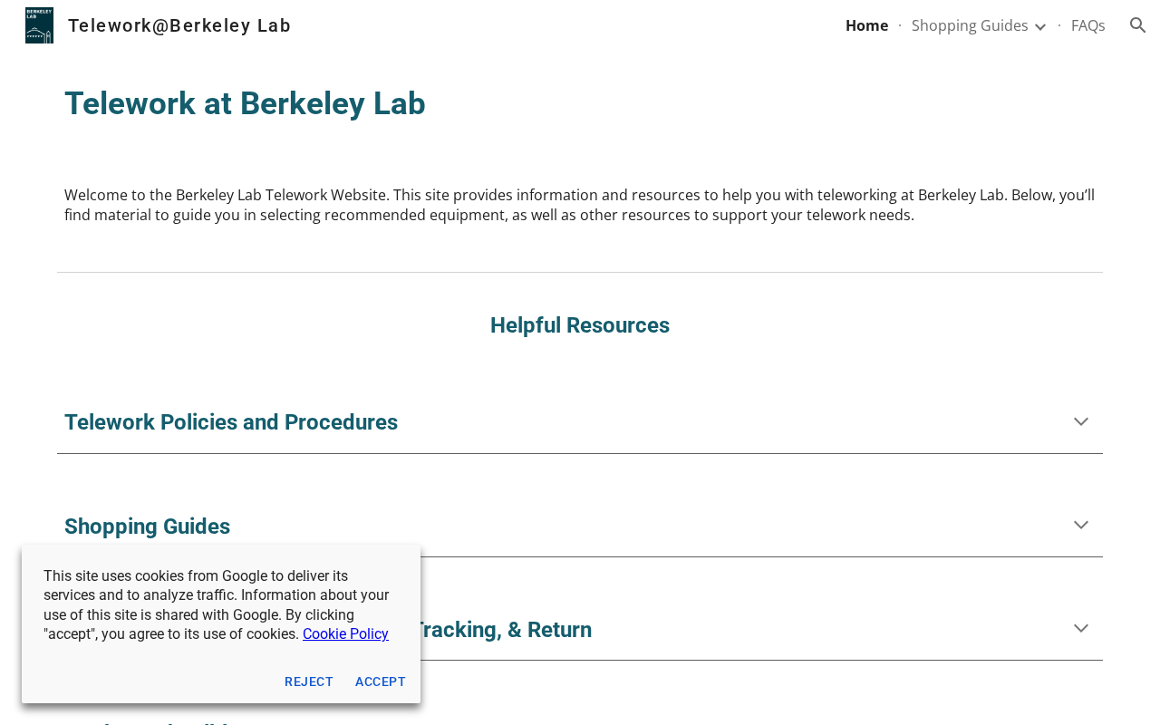The image size is (1160, 725).
Task: Click the Berkeley Lab logo icon
Action: coord(39,25)
